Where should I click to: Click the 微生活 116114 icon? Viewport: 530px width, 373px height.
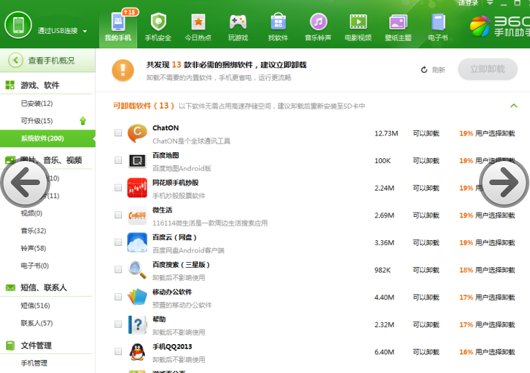pyautogui.click(x=137, y=215)
